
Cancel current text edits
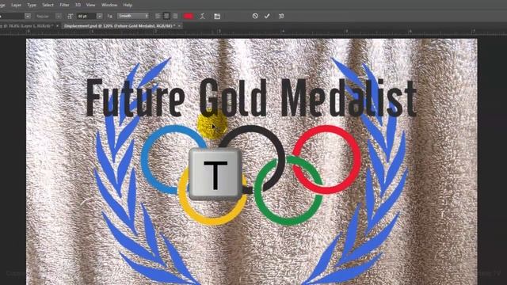click(255, 16)
